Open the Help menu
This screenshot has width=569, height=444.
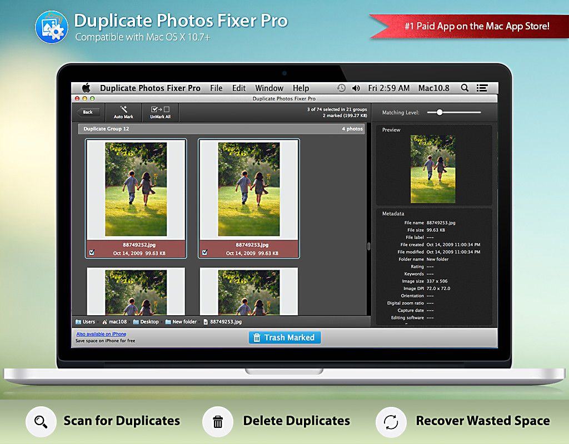tap(301, 88)
